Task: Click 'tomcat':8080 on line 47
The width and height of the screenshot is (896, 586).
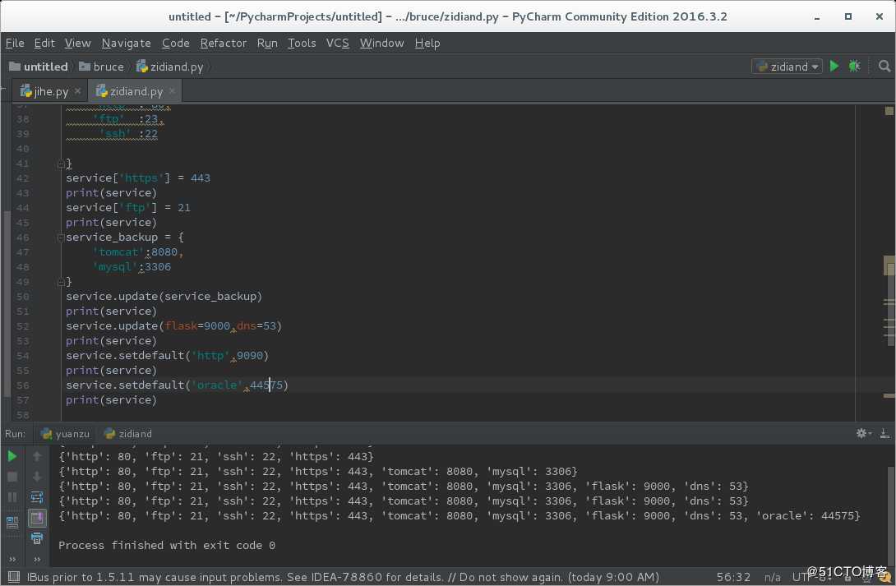Action: coord(137,251)
